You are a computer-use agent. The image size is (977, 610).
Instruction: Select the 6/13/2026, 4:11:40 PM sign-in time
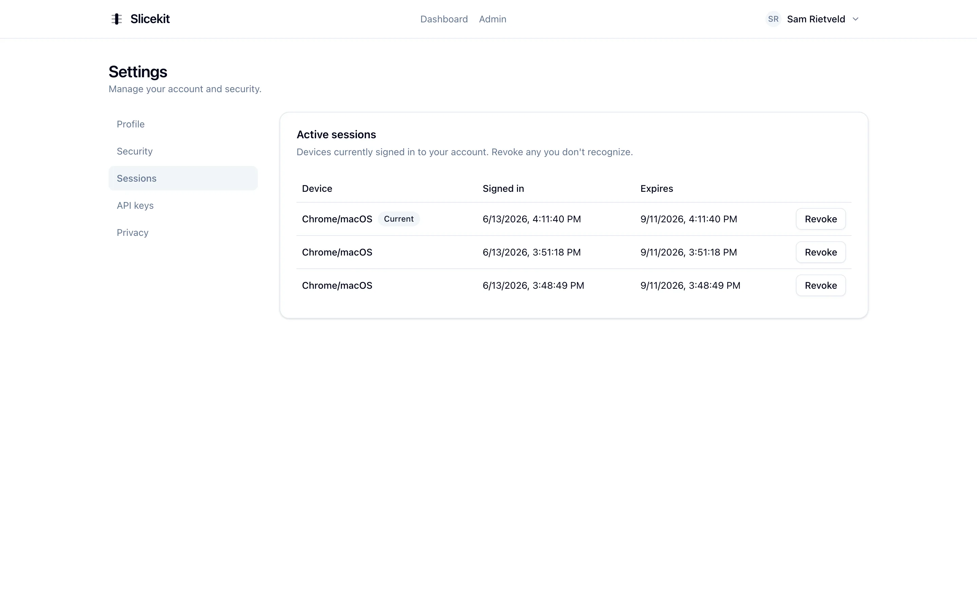pos(532,219)
